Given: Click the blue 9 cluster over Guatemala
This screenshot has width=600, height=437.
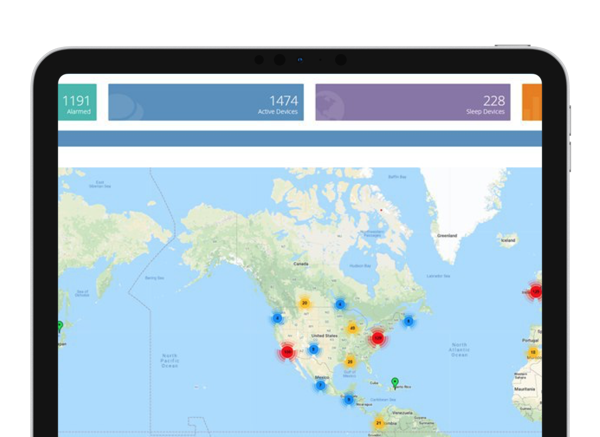Looking at the screenshot, I should point(349,399).
